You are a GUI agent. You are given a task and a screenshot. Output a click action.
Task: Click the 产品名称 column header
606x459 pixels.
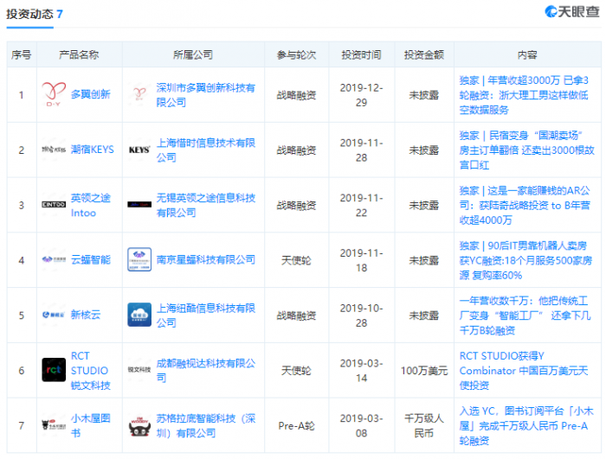pyautogui.click(x=79, y=54)
